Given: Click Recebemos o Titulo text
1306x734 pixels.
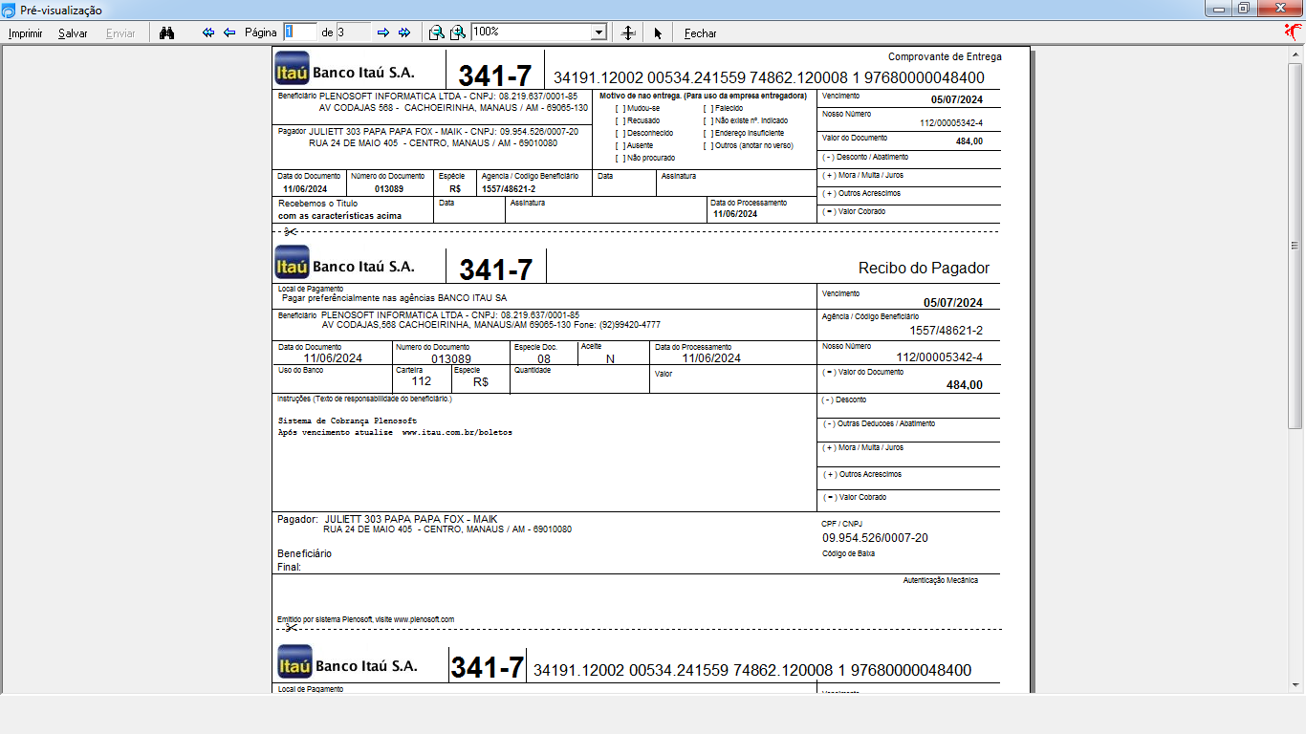Looking at the screenshot, I should pos(317,204).
